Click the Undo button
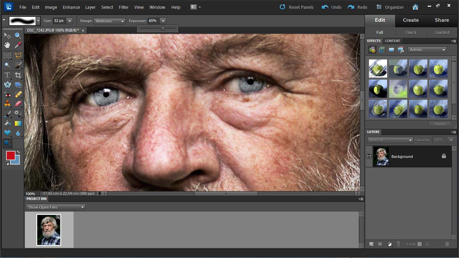This screenshot has height=258, width=459. tap(332, 7)
